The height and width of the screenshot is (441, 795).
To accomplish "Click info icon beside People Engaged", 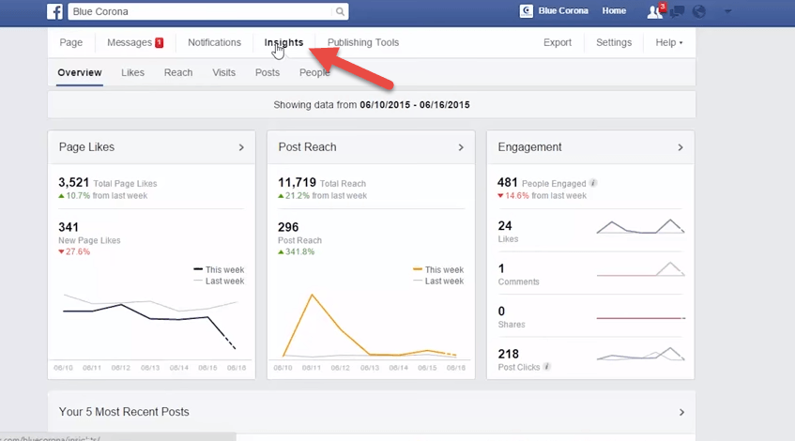I will 593,183.
